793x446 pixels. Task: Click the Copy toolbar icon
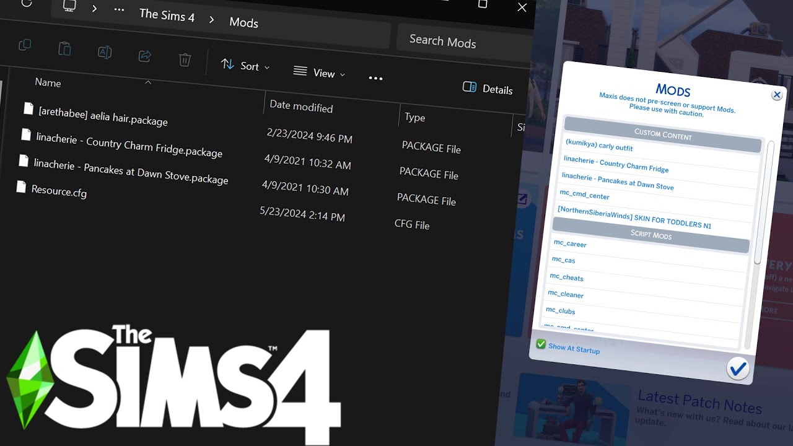[x=25, y=45]
